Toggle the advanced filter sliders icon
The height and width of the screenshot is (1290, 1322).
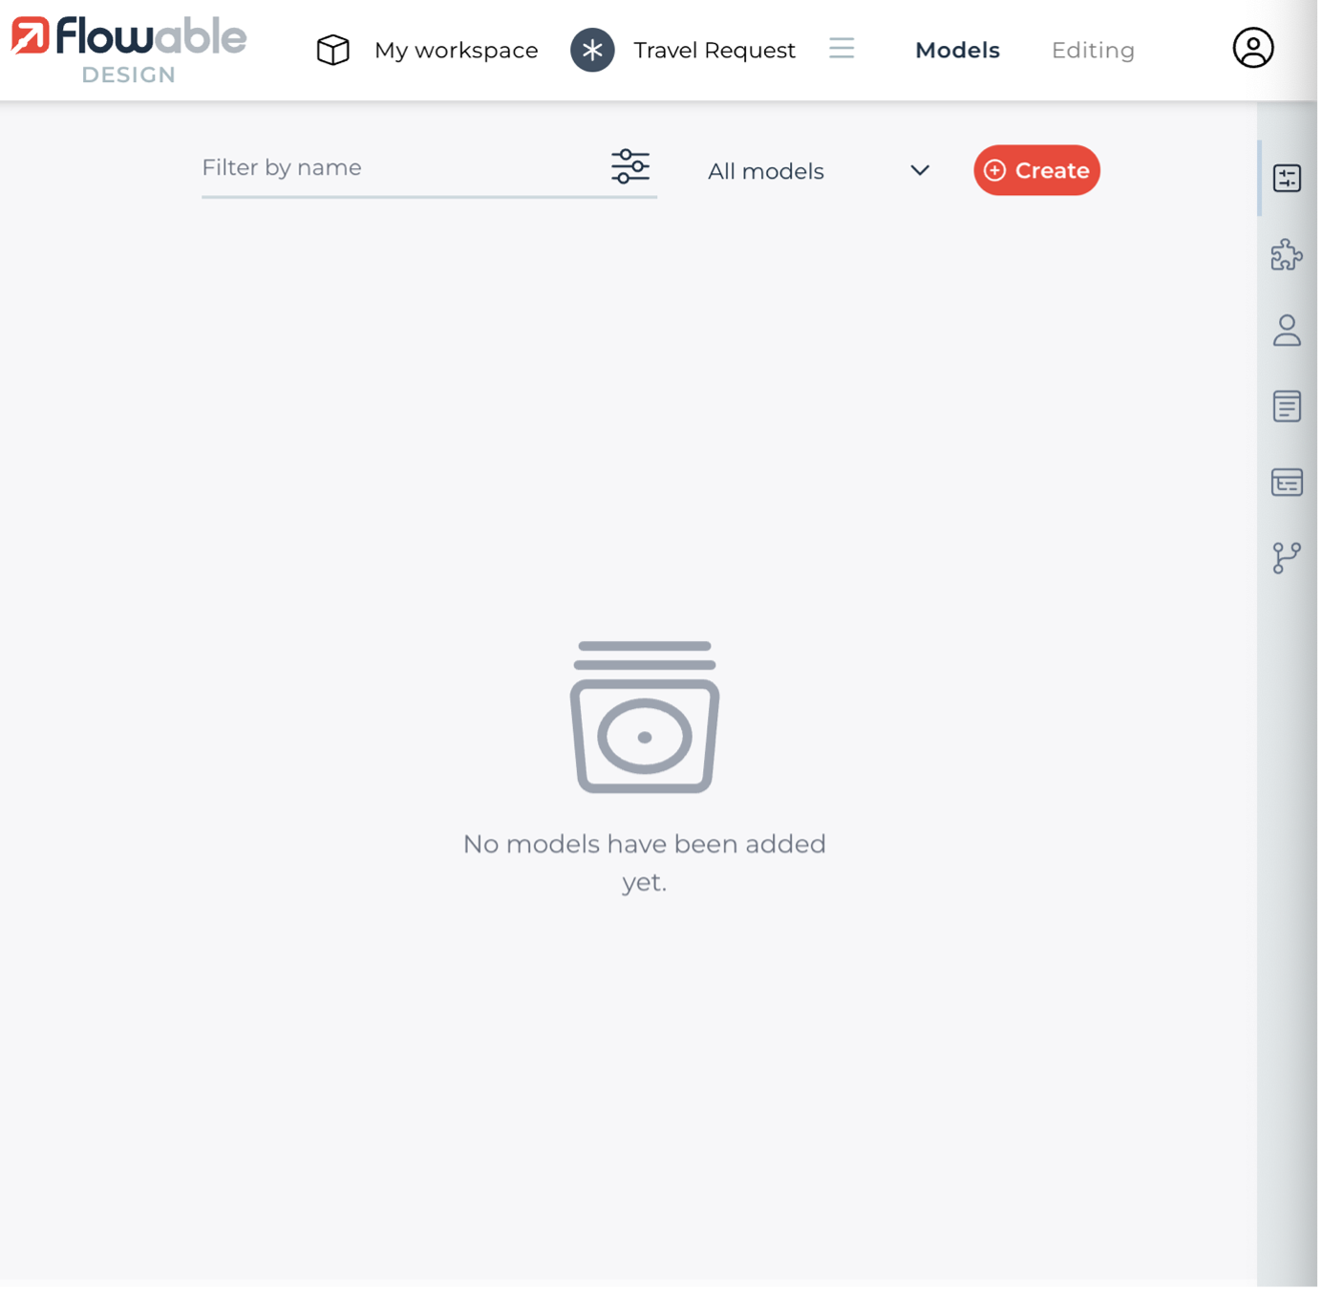coord(630,167)
